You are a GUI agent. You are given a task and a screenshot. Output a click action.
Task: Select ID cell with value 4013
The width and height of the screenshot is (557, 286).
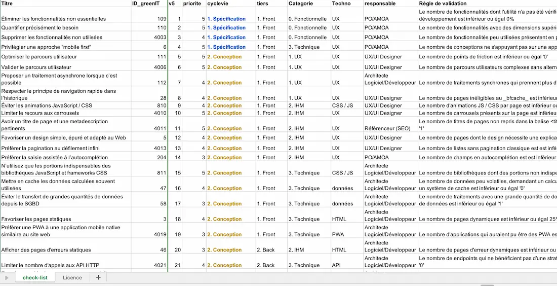[149, 147]
